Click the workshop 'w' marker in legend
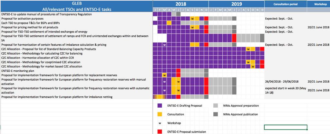The height and width of the screenshot is (134, 330). (x=160, y=123)
